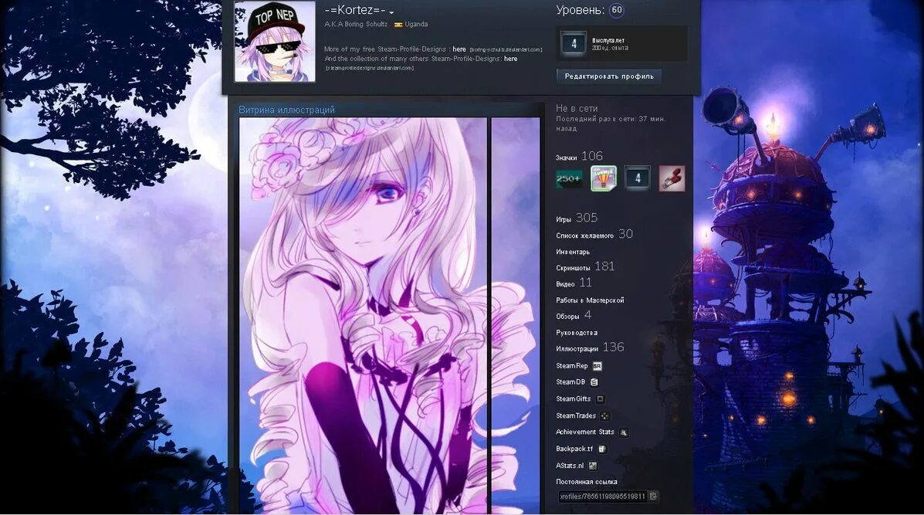Open the Скриншоты 181 link
The image size is (924, 515).
585,266
